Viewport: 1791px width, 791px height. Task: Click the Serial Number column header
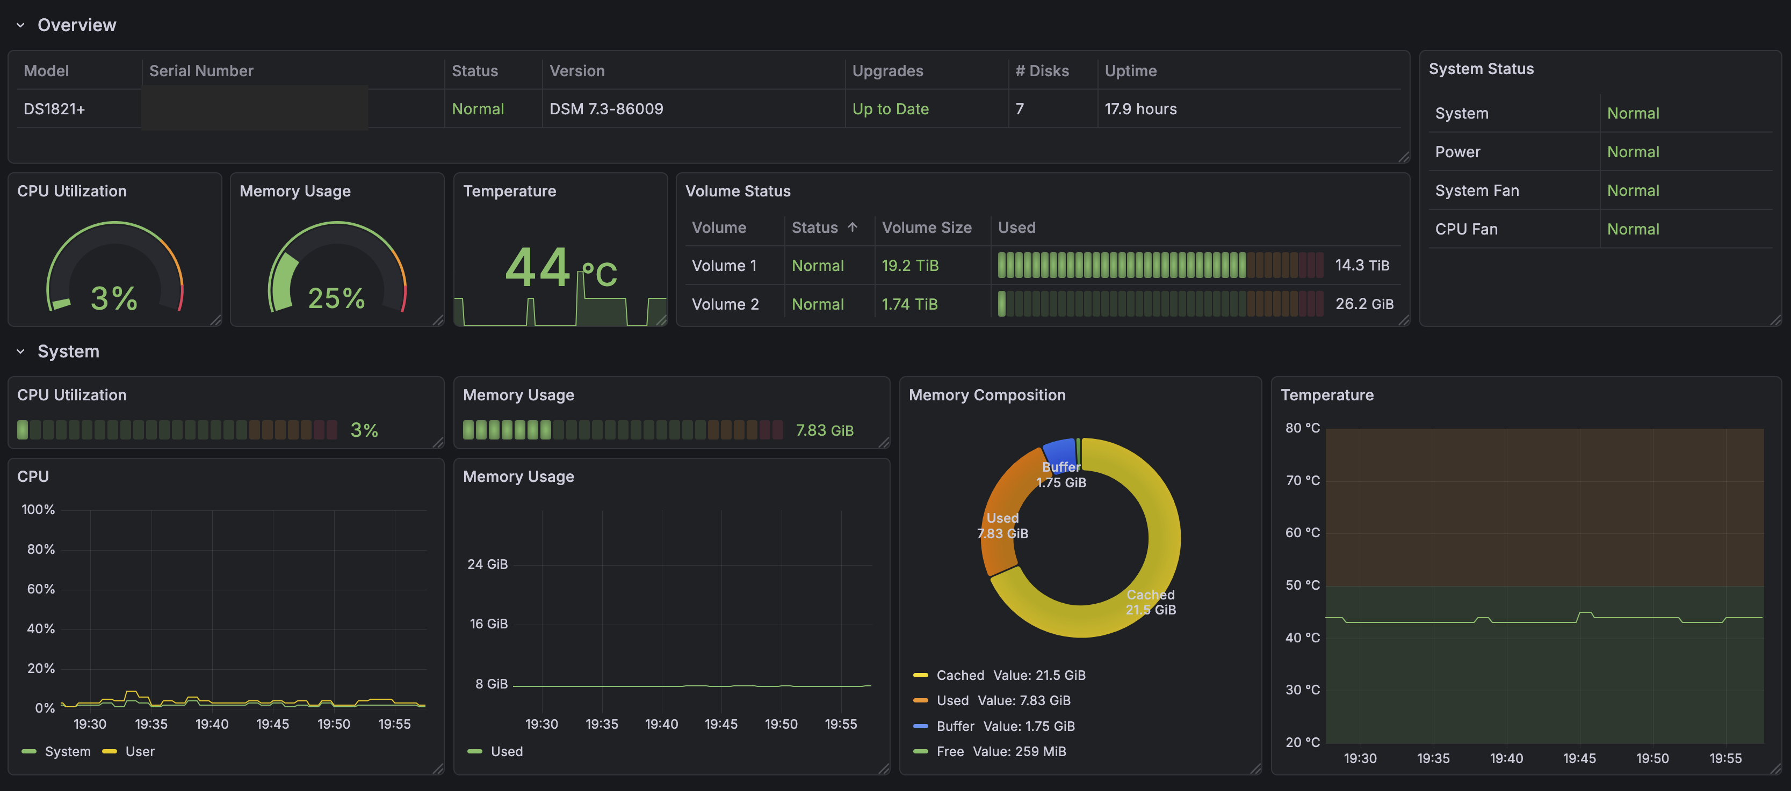click(201, 71)
